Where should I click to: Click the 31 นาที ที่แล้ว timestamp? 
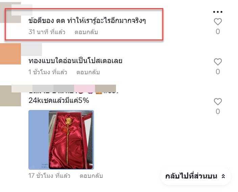47,32
